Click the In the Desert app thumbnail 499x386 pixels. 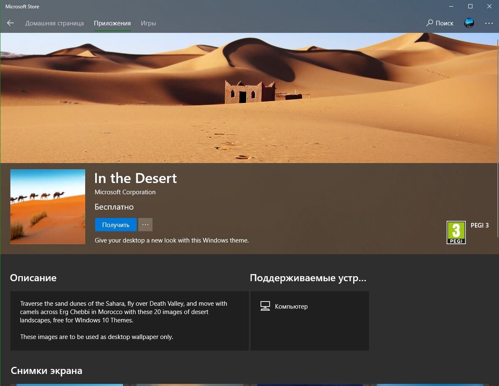pyautogui.click(x=48, y=207)
